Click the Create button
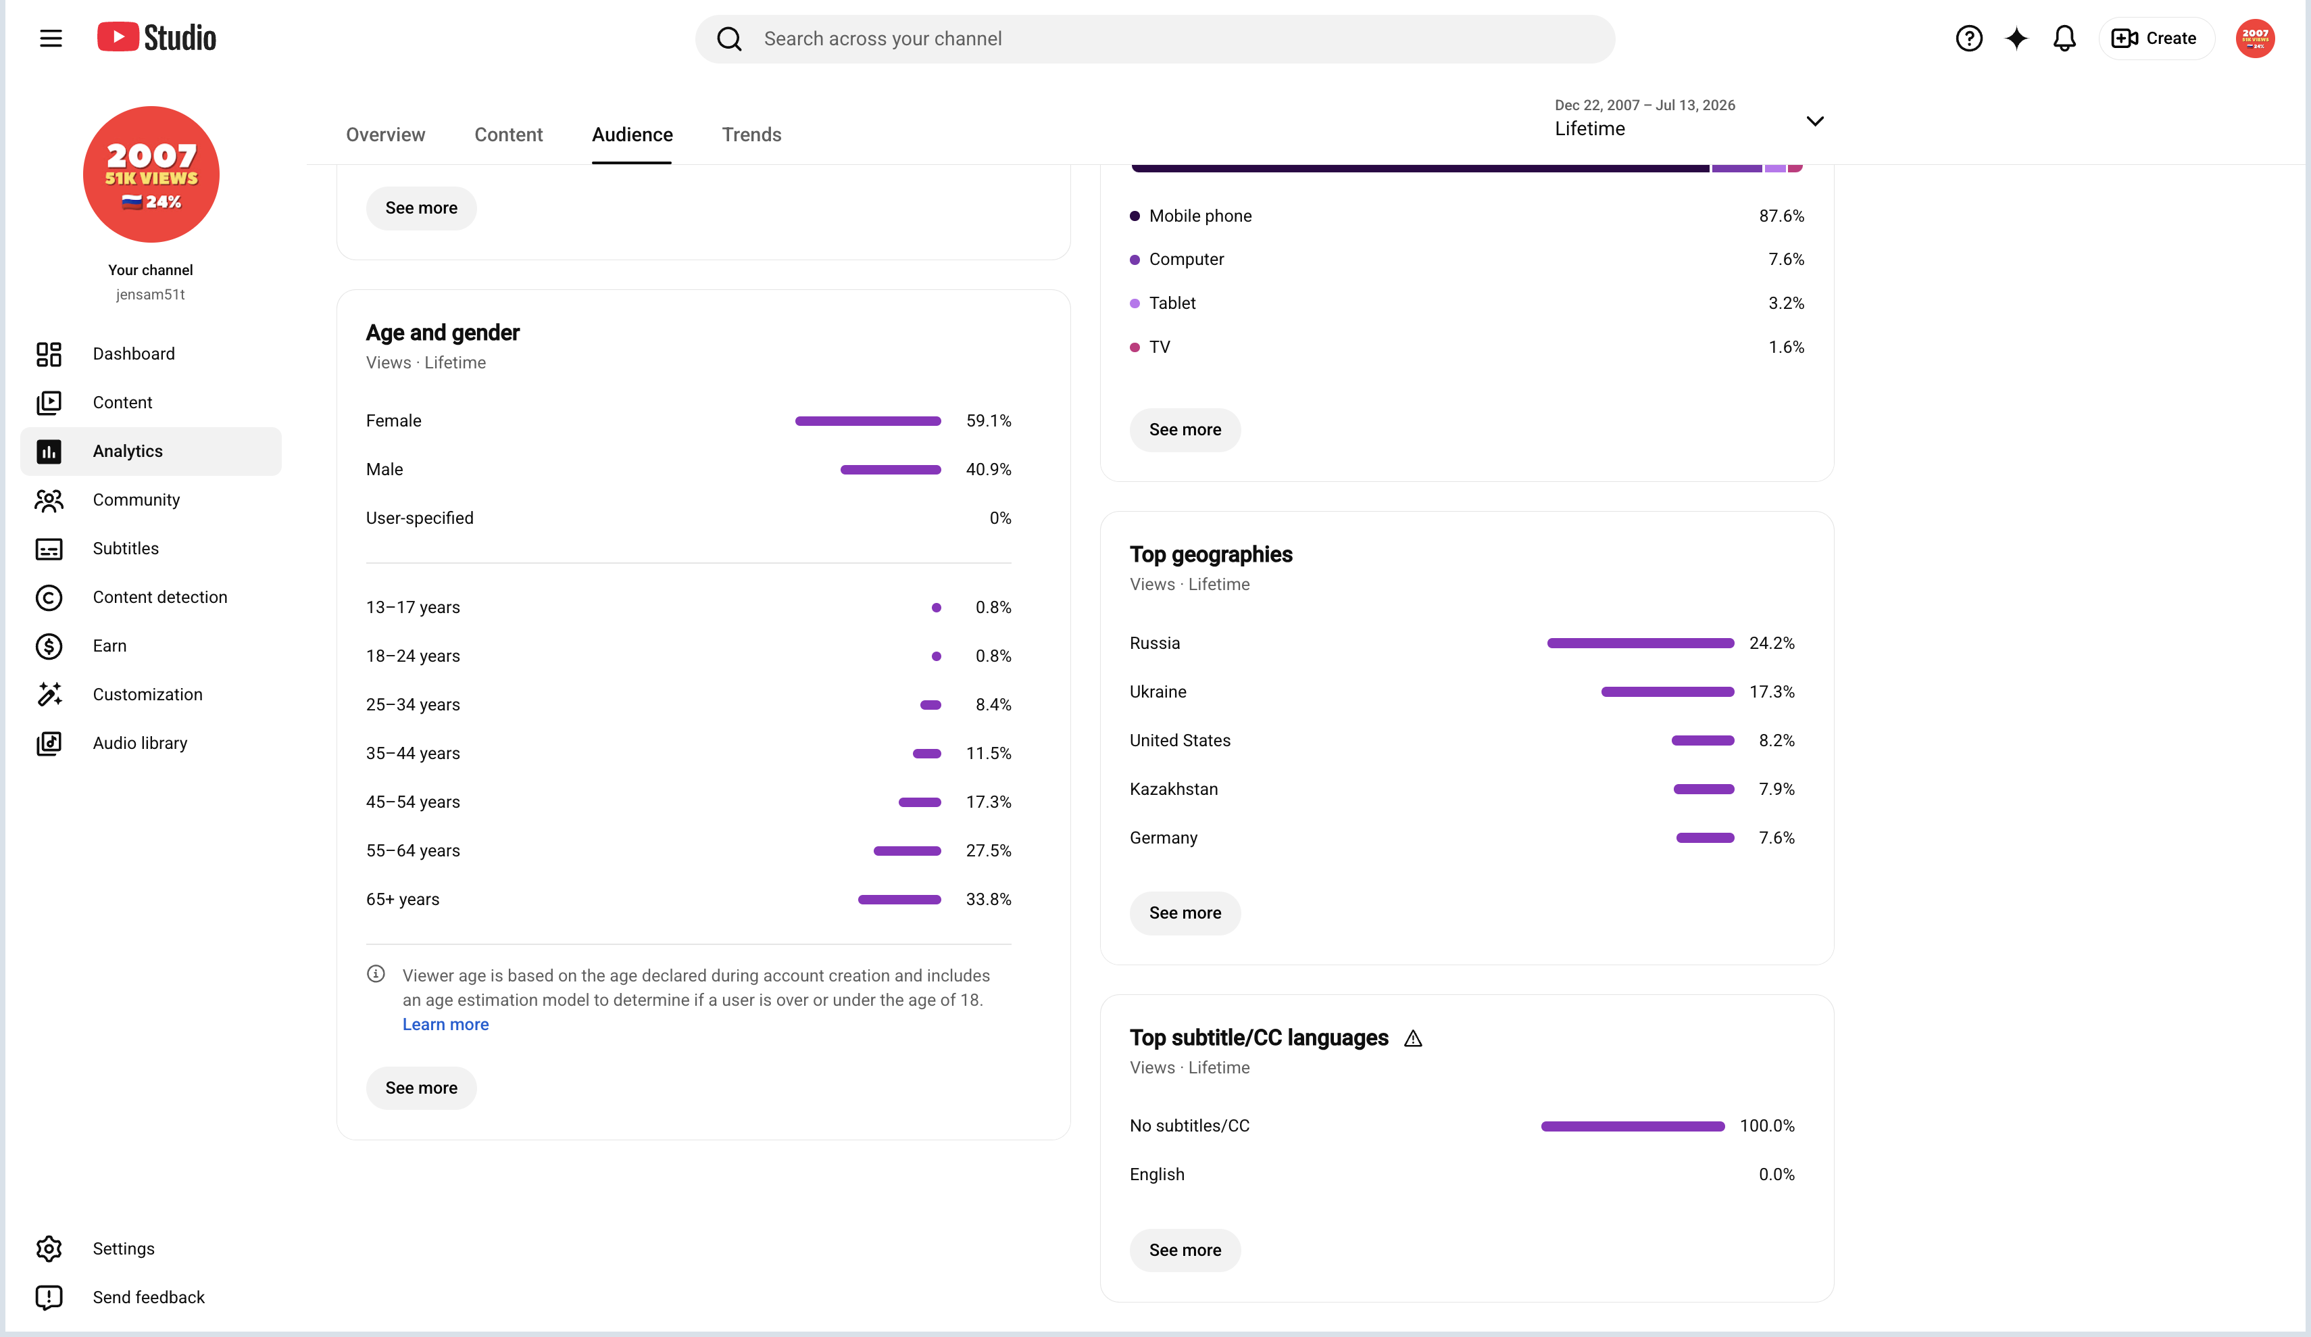Viewport: 2311px width, 1337px height. click(2156, 39)
